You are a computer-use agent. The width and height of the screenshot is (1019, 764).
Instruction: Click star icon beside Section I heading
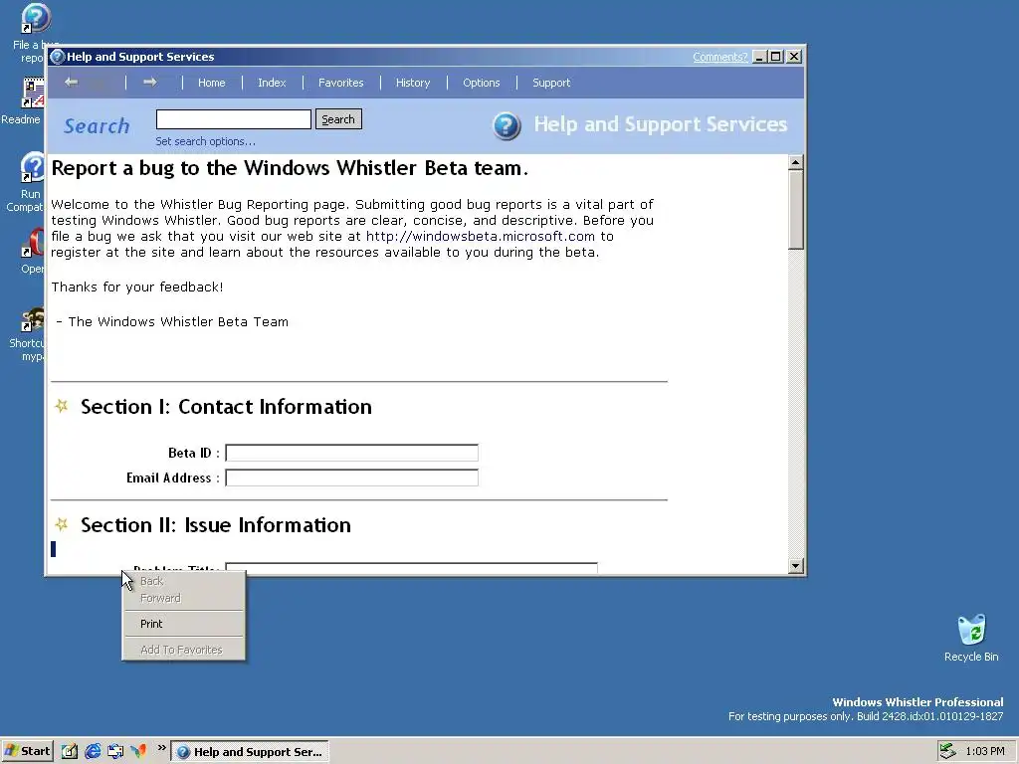click(62, 406)
